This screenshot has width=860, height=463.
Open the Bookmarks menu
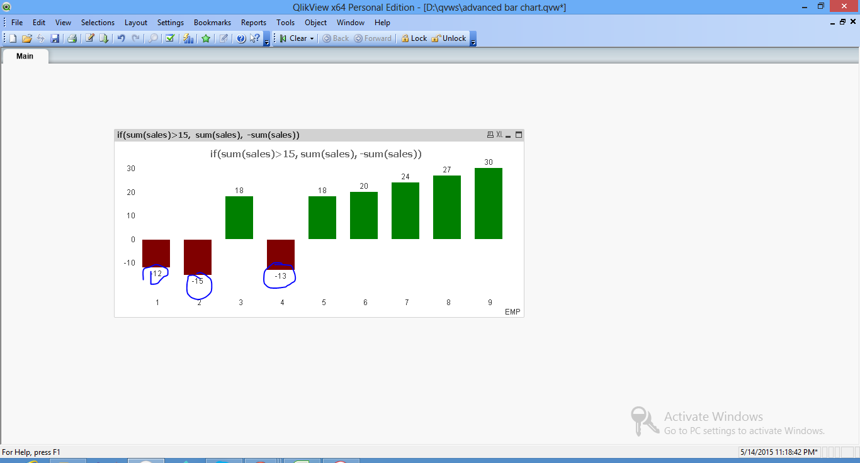tap(212, 22)
